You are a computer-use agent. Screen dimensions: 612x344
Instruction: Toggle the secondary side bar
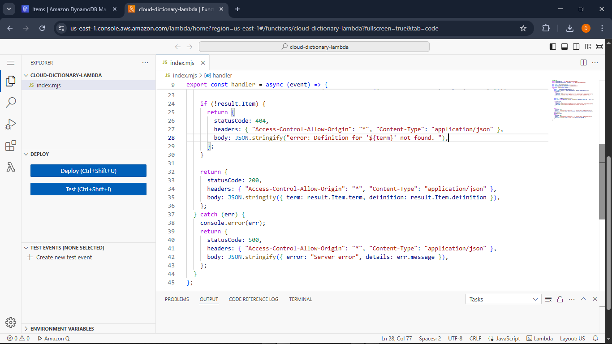tap(576, 46)
